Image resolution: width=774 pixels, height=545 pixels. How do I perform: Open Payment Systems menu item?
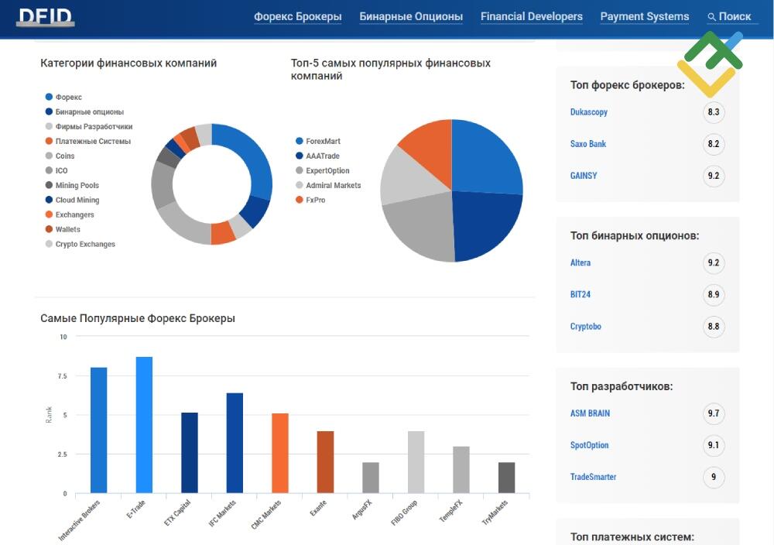tap(645, 16)
